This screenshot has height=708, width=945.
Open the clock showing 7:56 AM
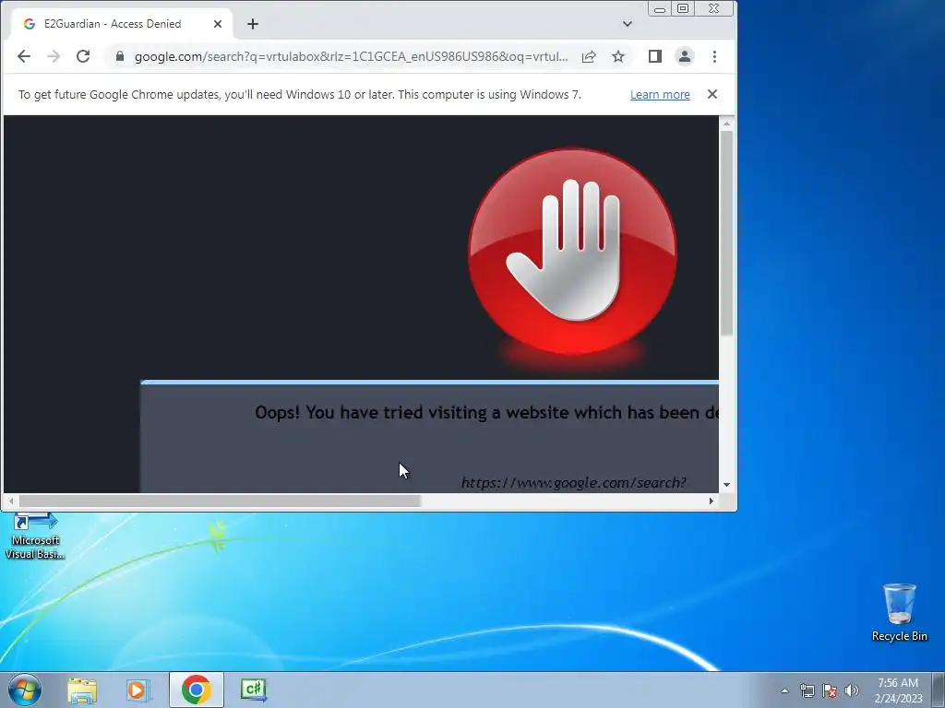pos(898,690)
